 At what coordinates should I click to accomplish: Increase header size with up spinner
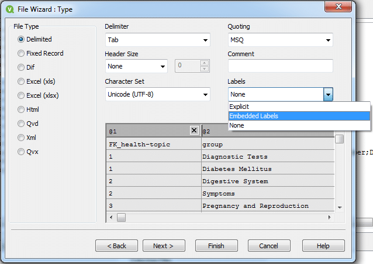(x=205, y=63)
